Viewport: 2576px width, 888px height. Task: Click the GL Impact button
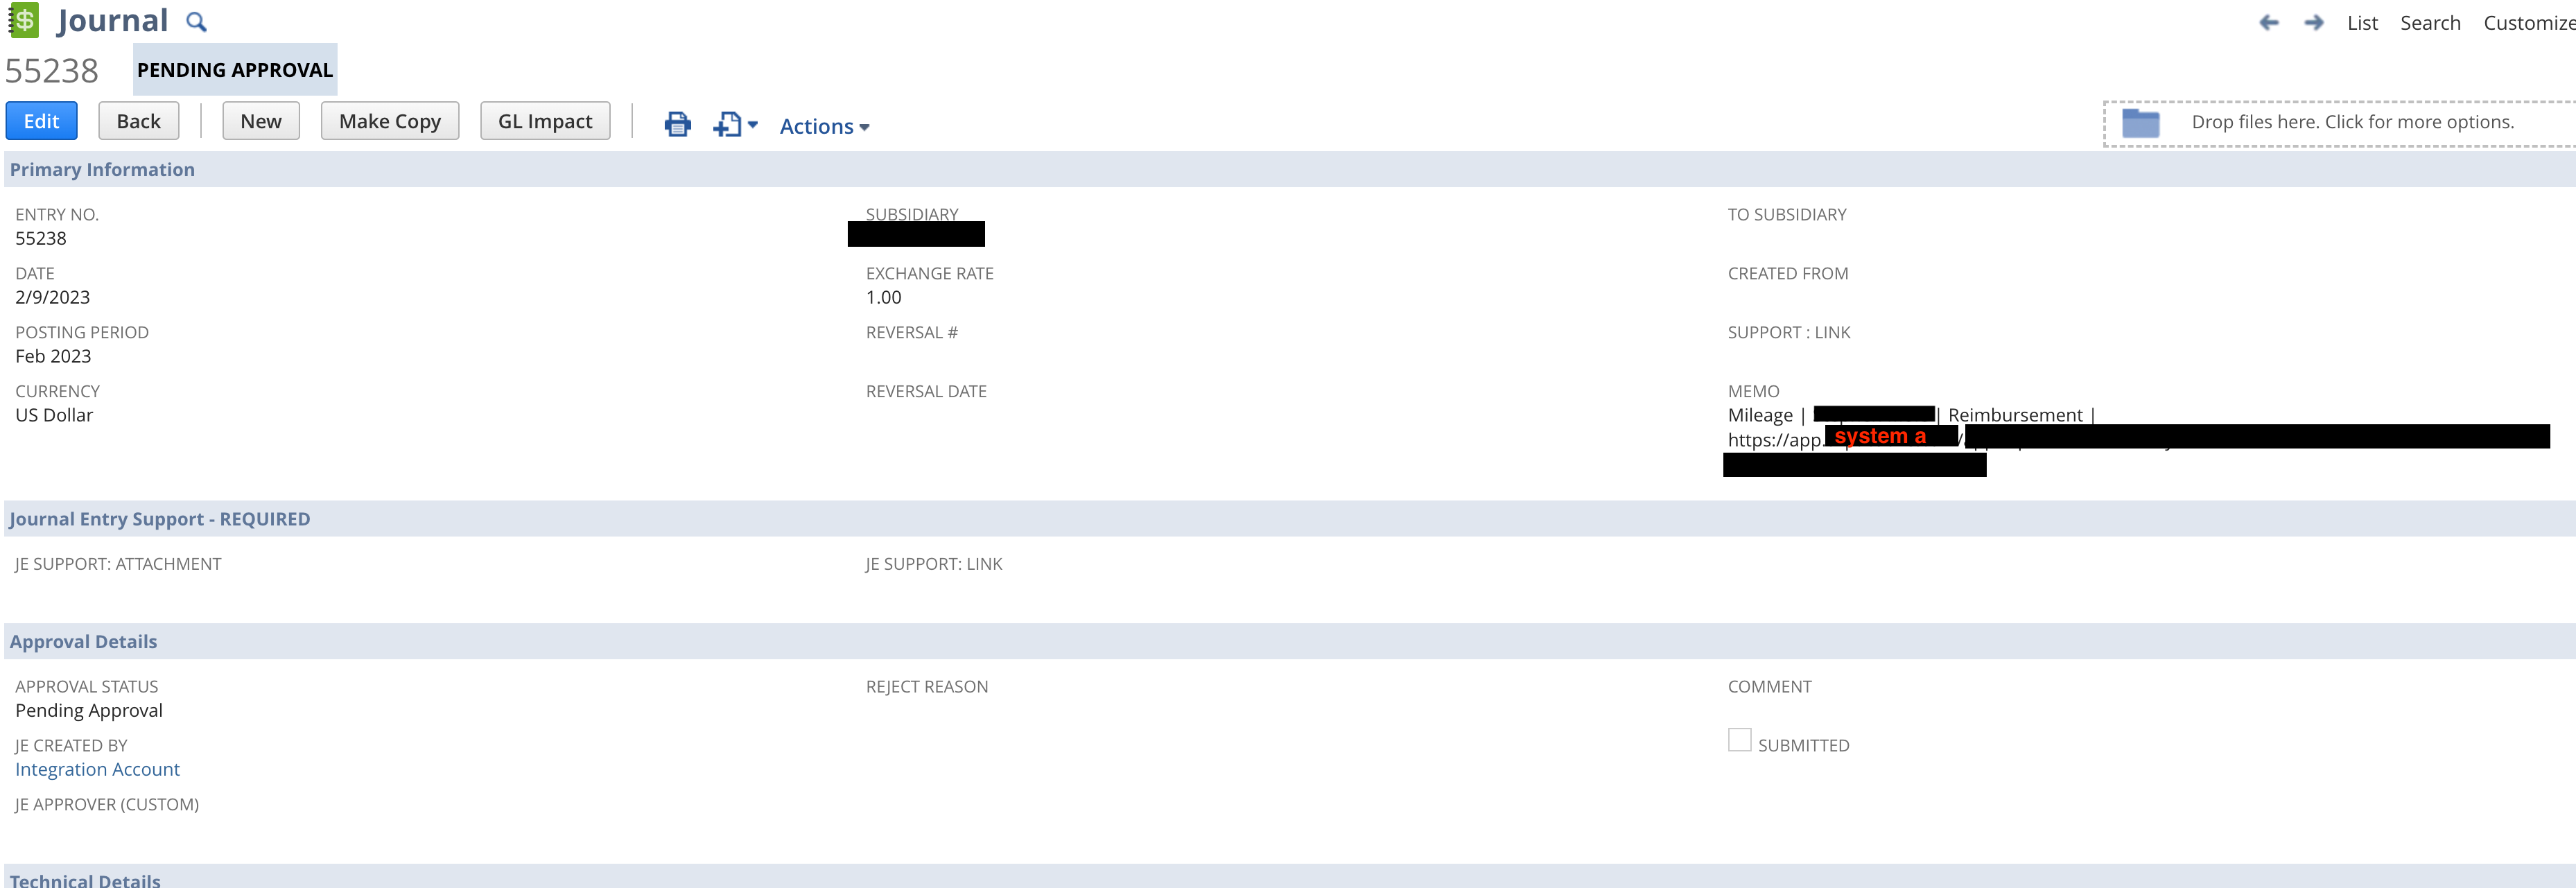pyautogui.click(x=544, y=120)
